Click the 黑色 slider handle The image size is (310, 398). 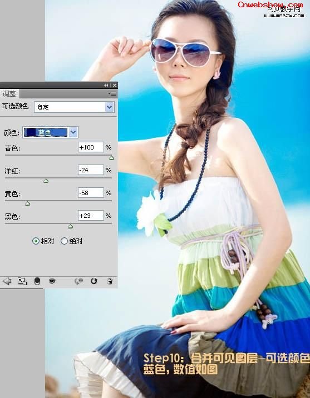[x=70, y=226]
